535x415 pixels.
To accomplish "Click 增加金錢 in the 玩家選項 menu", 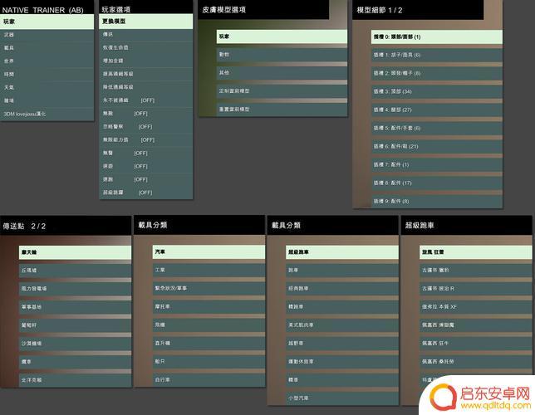I will tap(146, 61).
